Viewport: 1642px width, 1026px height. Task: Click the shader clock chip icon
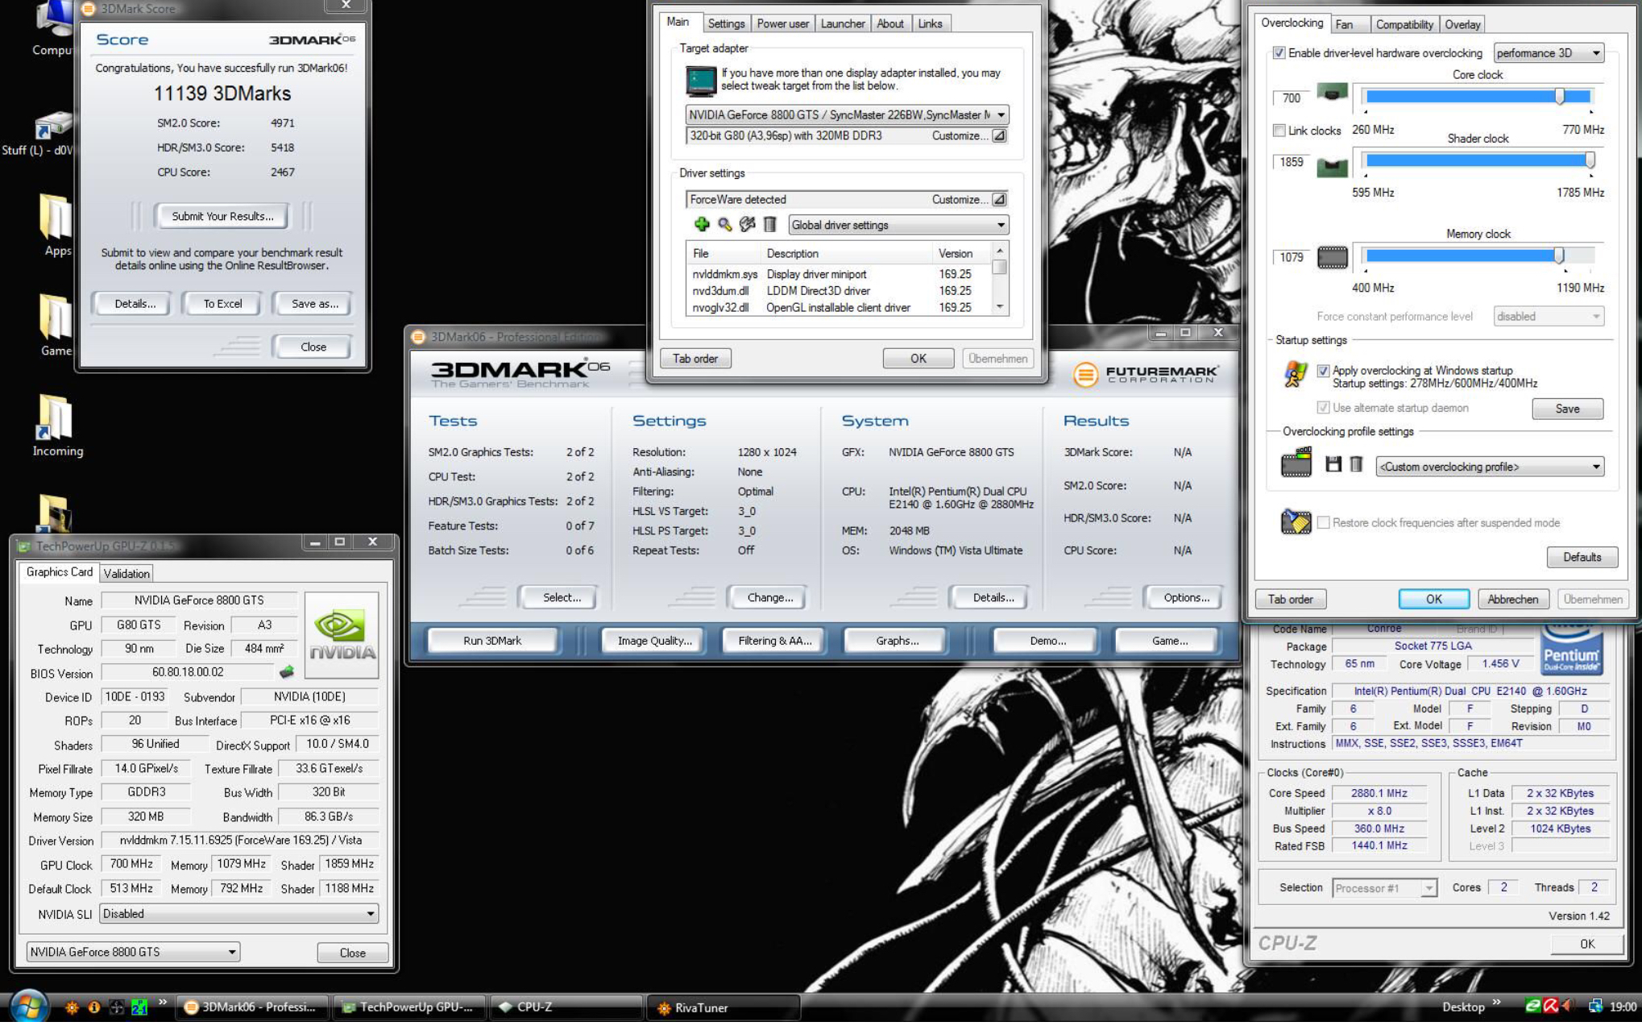click(x=1332, y=167)
